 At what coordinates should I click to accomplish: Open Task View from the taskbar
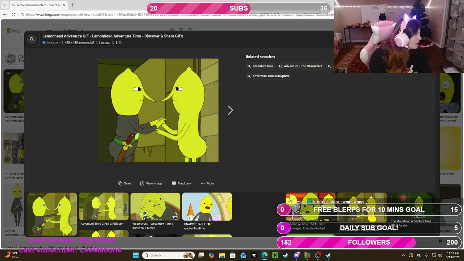point(201,255)
